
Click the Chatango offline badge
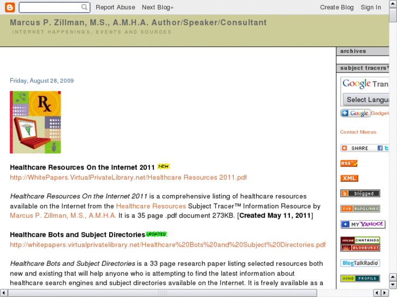(360, 240)
